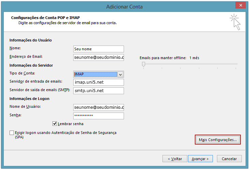The image size is (250, 170).
Task: Click the Endereço de Email field
Action: click(98, 57)
